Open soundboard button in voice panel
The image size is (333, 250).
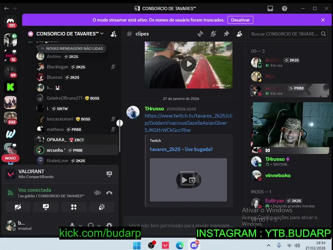point(102,207)
